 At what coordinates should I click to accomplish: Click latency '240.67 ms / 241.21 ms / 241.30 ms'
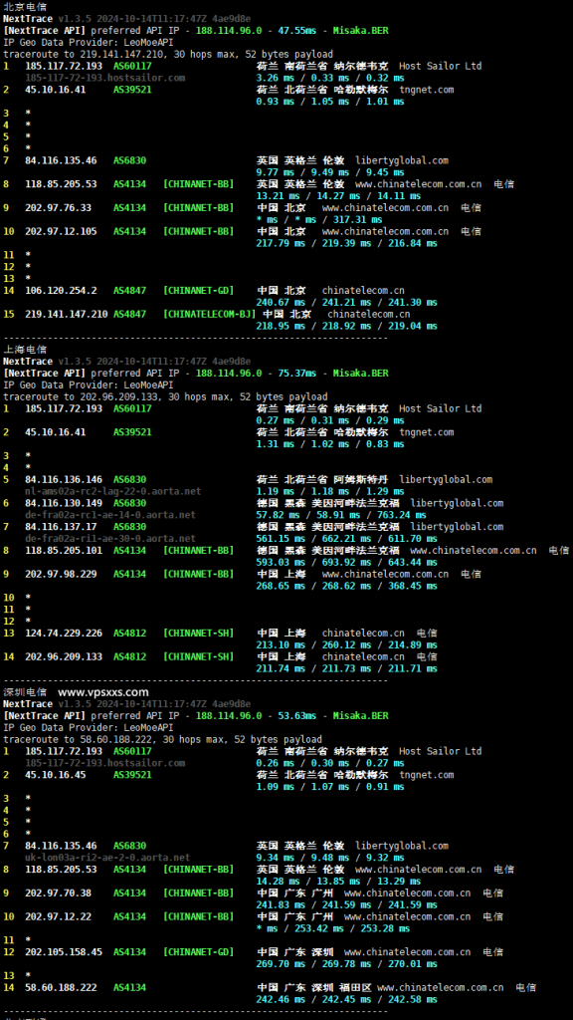click(347, 303)
